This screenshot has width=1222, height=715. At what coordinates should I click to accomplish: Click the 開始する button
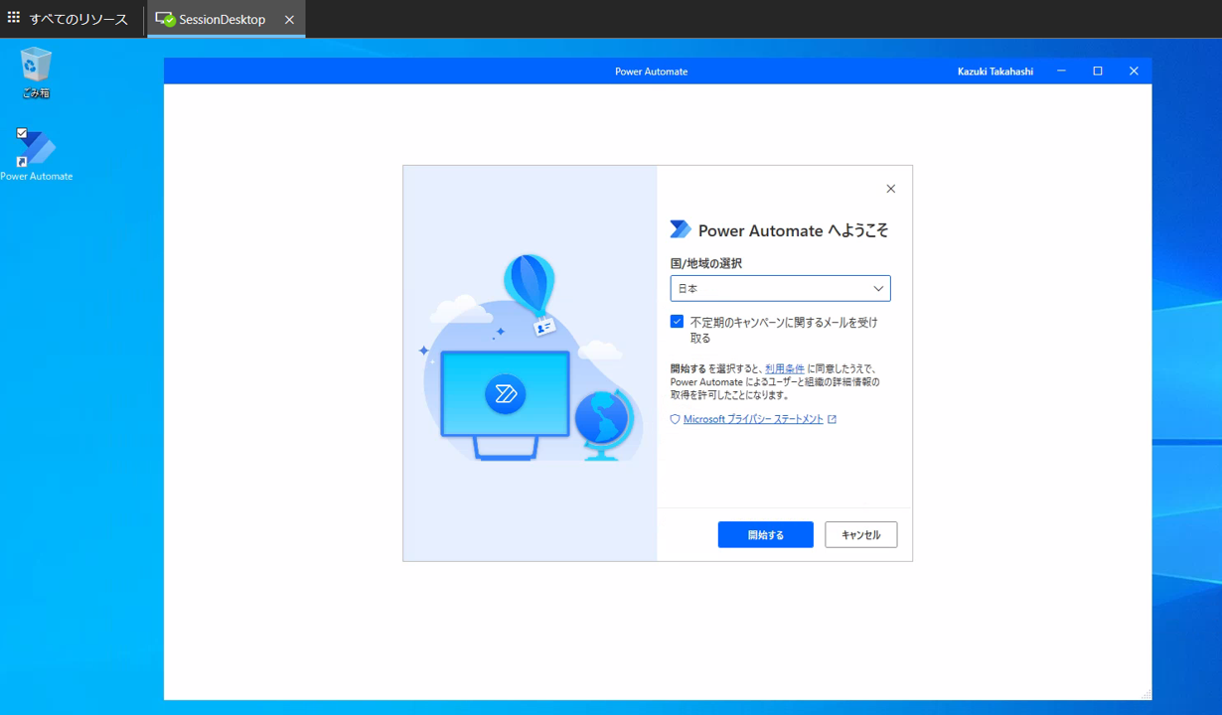[765, 534]
